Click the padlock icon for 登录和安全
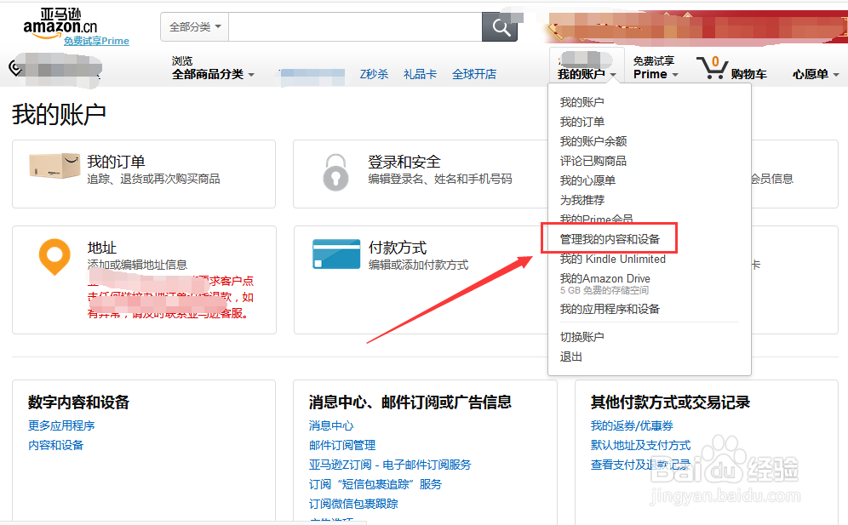848x525 pixels. pyautogui.click(x=335, y=172)
